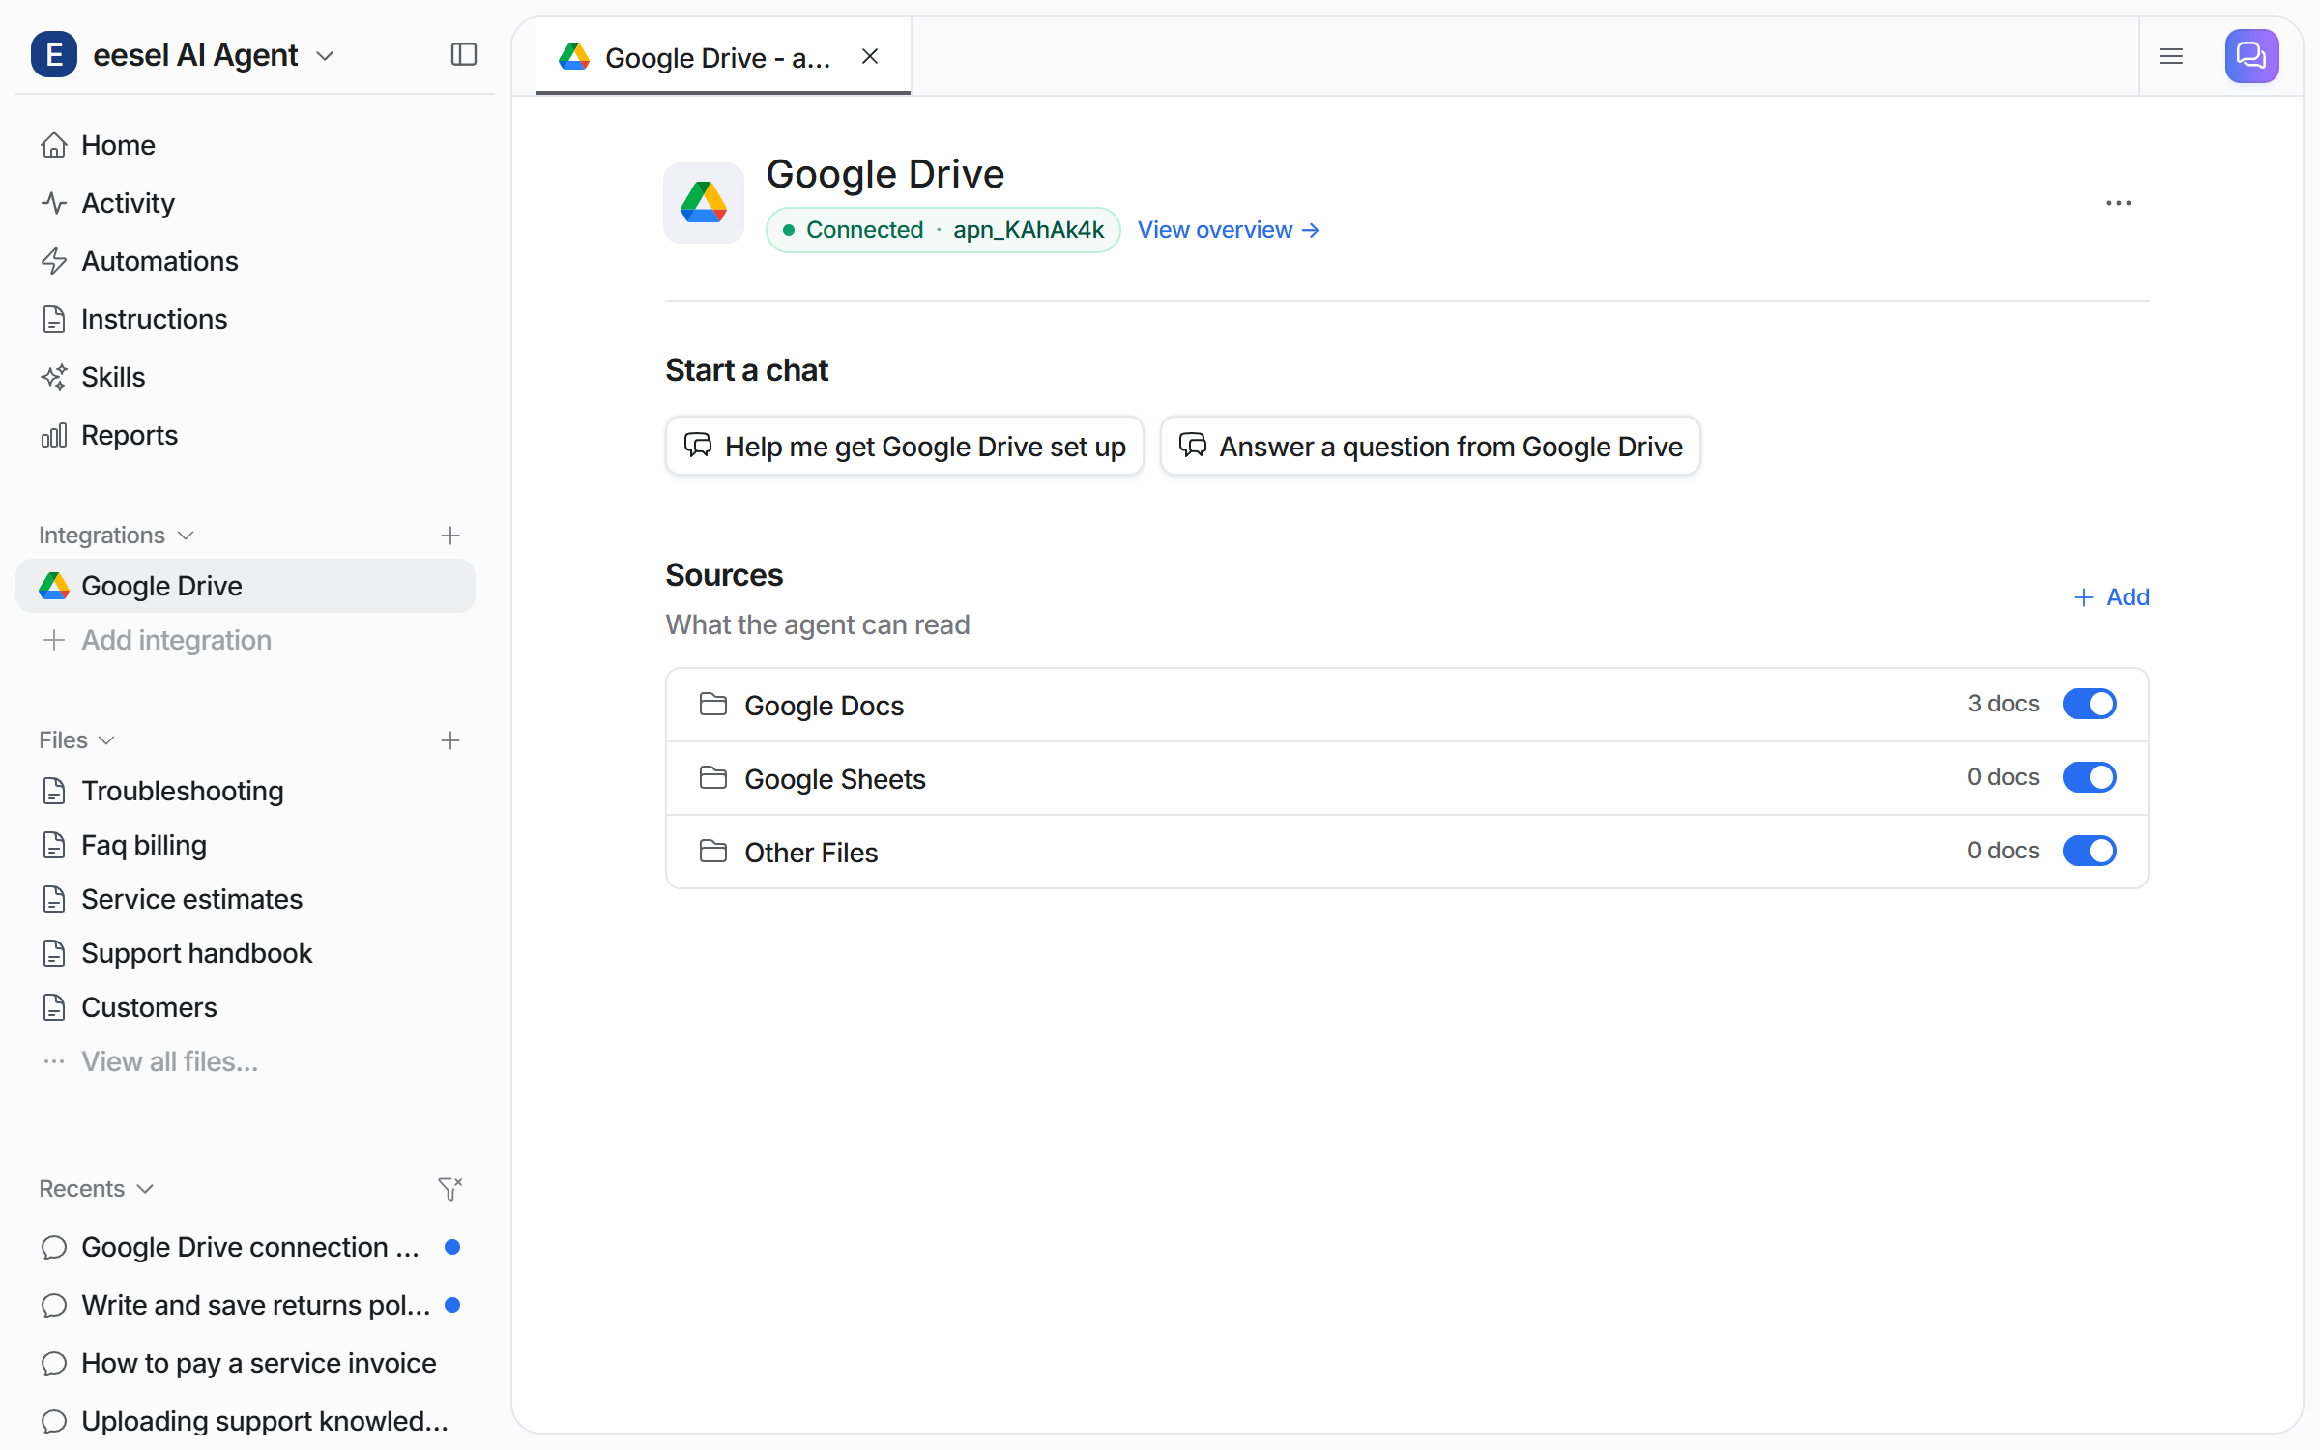Screen dimensions: 2320x1450
Task: Click the Google Docs folder icon
Action: point(713,704)
